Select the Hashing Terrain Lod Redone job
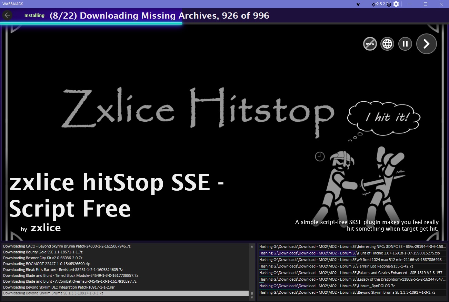 coord(352,266)
